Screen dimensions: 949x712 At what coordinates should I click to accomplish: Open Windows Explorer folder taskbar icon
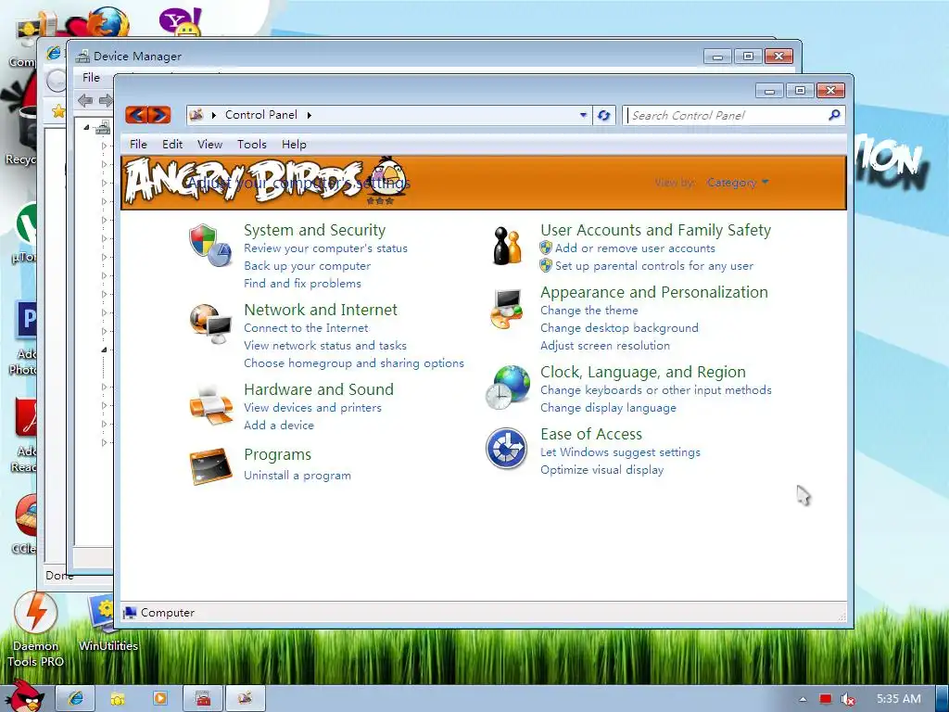click(118, 699)
